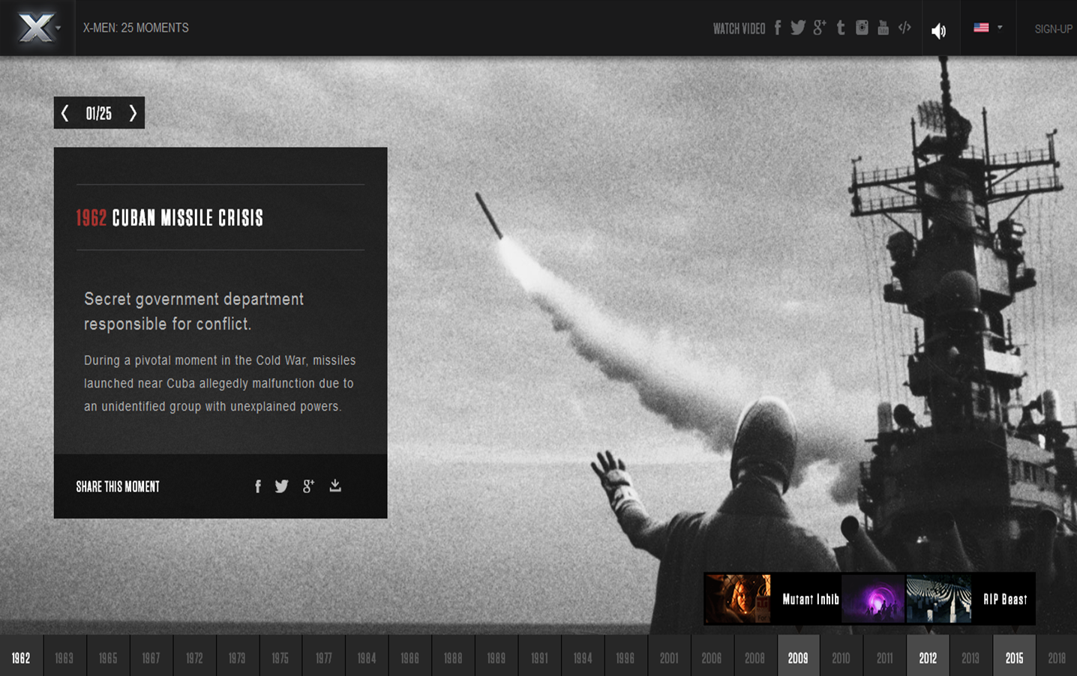Viewport: 1077px width, 676px height.
Task: Select the 2015 timeline year
Action: (x=1014, y=657)
